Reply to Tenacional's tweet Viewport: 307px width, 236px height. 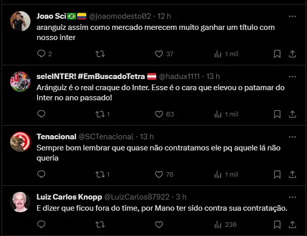click(42, 174)
